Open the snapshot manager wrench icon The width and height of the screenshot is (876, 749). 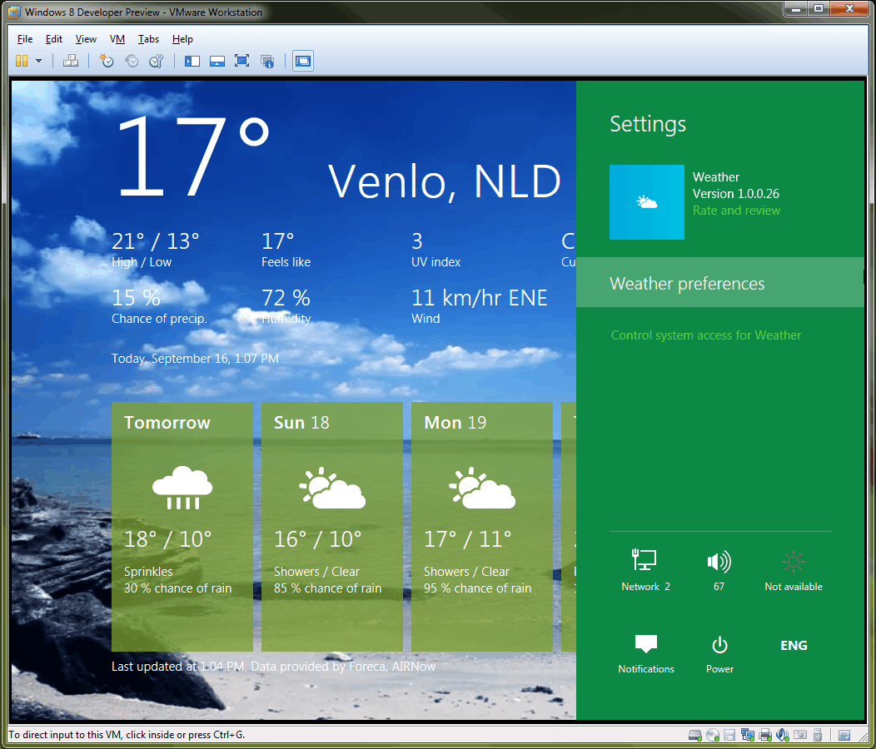(157, 61)
